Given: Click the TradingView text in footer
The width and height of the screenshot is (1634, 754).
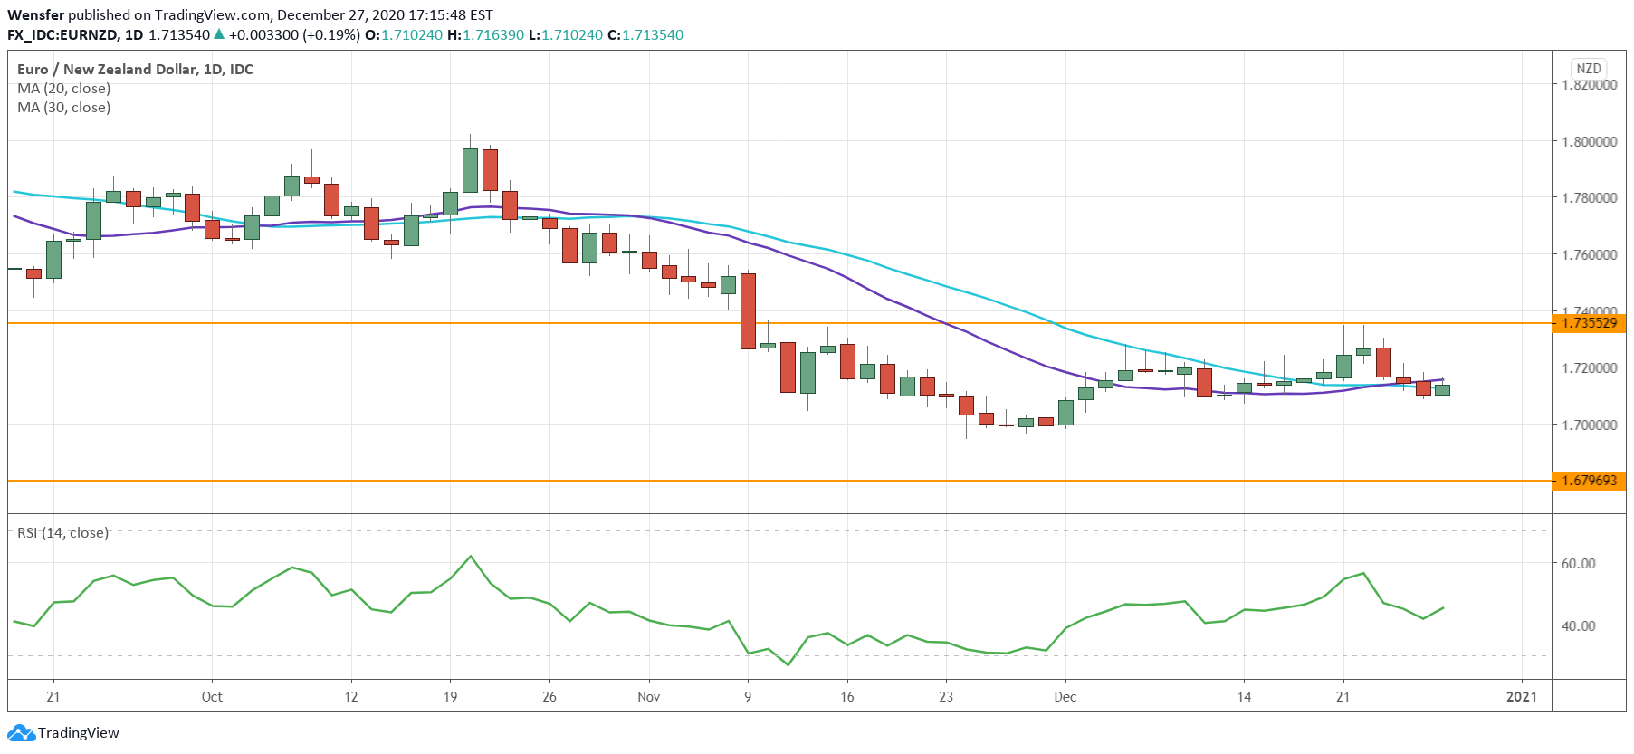Looking at the screenshot, I should coord(79,733).
